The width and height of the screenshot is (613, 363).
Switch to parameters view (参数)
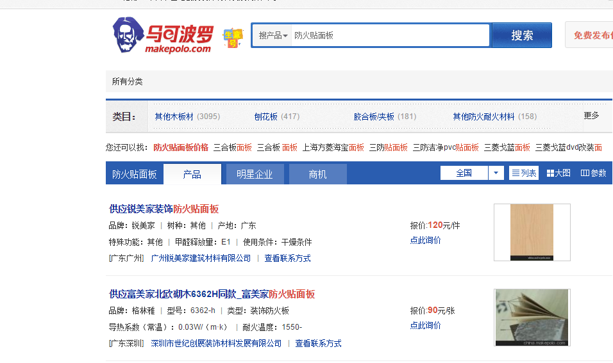593,173
